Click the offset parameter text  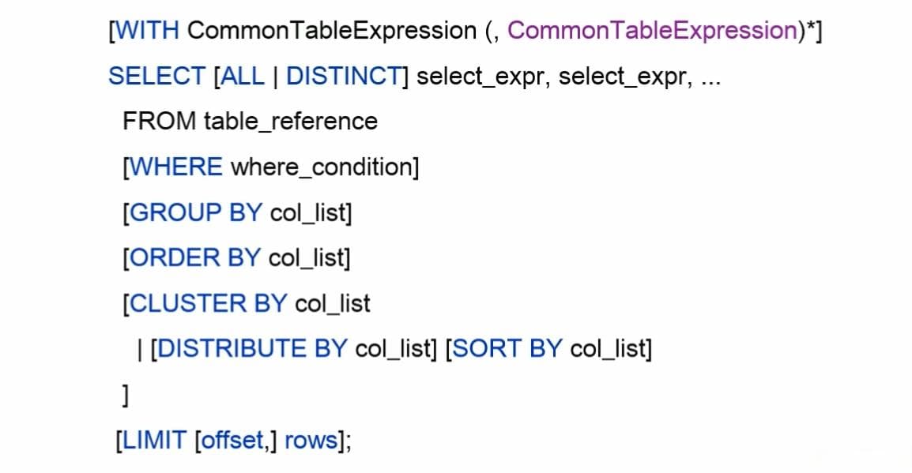point(232,441)
